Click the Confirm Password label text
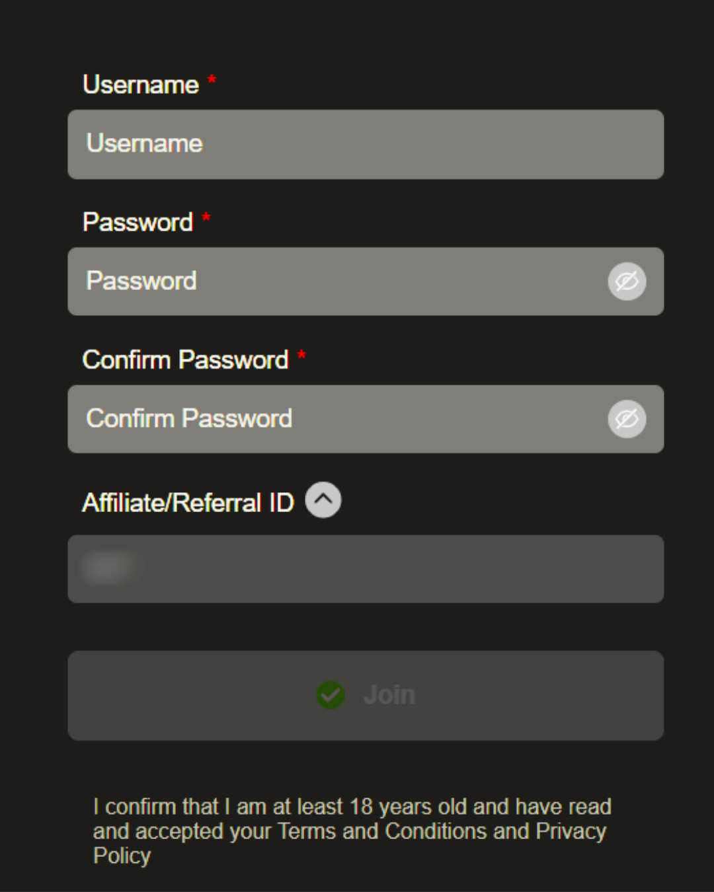This screenshot has width=714, height=892. click(x=185, y=360)
